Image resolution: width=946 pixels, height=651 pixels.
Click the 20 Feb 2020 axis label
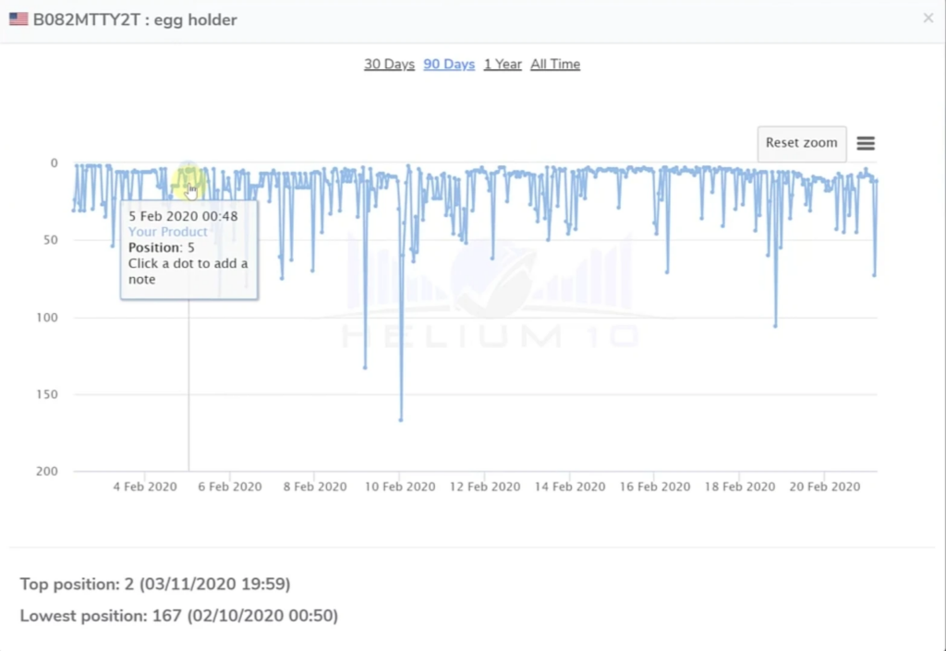(x=824, y=487)
